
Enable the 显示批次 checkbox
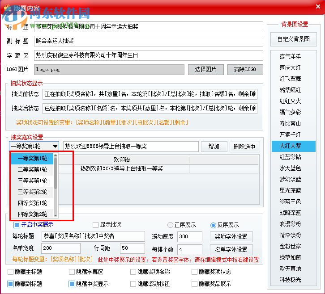(x=95, y=225)
